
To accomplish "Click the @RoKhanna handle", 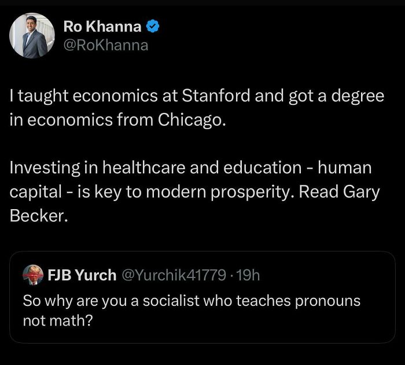I will (105, 45).
